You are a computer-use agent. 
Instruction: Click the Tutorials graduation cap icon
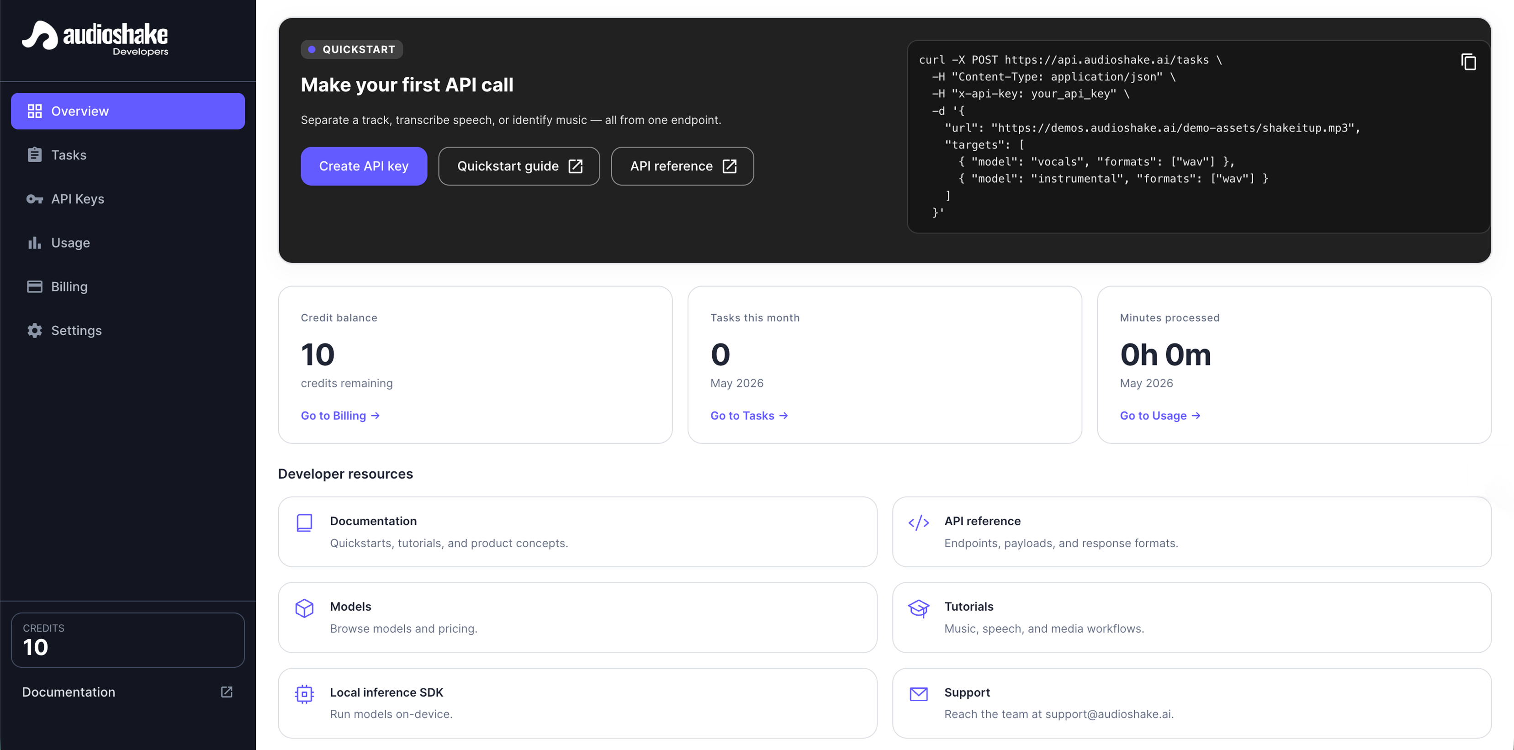click(x=919, y=608)
